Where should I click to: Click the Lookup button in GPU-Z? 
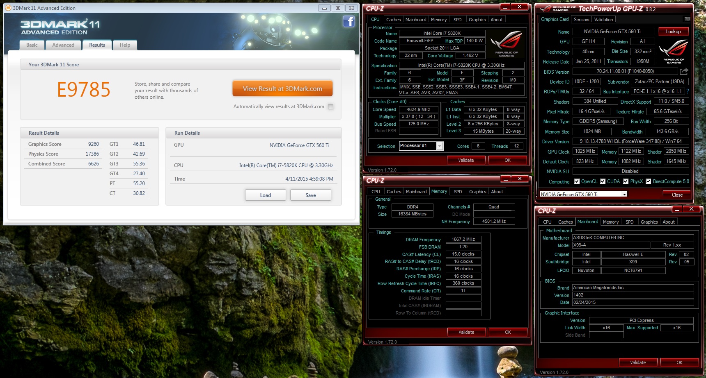673,32
